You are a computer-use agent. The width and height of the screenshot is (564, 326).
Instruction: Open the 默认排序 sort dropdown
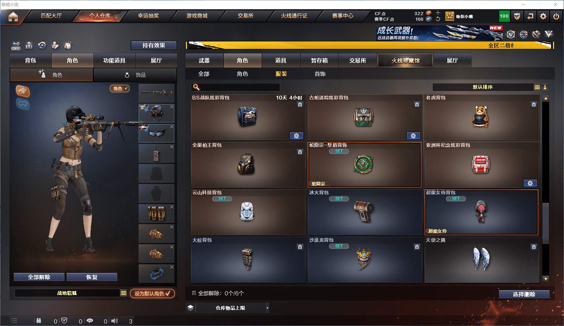pos(483,87)
